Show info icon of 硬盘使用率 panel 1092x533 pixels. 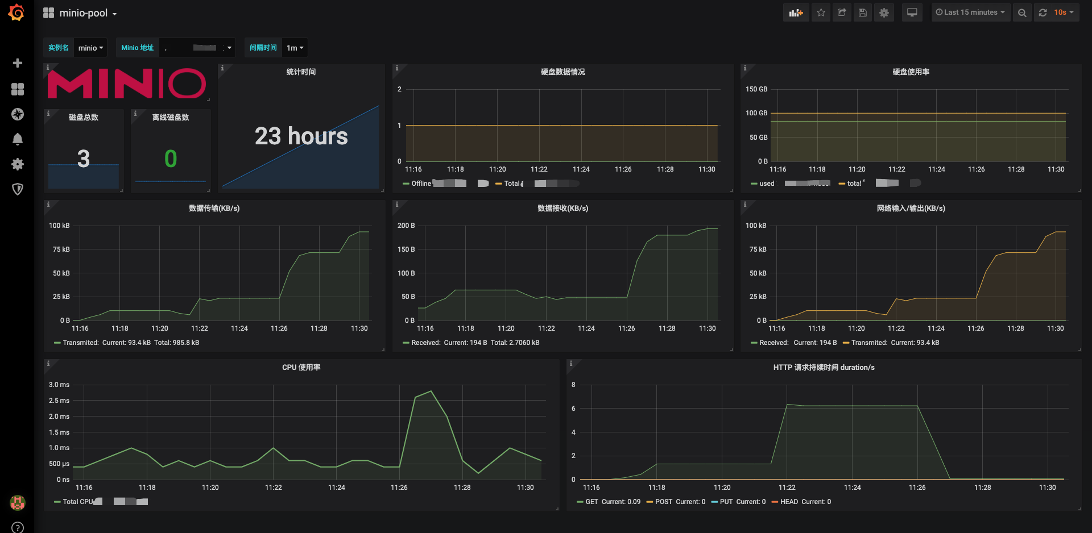[x=744, y=68]
